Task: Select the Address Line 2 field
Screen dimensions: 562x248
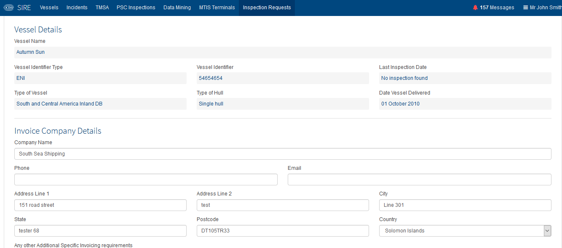Action: (x=283, y=205)
